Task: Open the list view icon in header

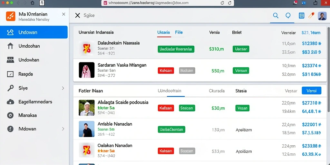Action: [x=302, y=15]
